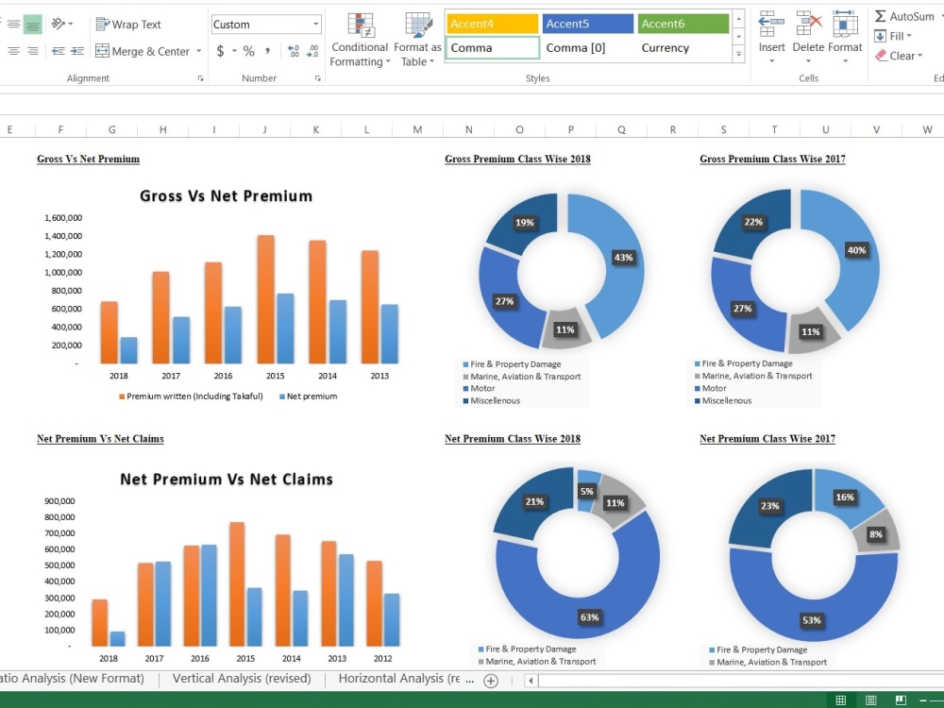This screenshot has width=944, height=708.
Task: Click Net premium legend entry
Action: pos(309,396)
